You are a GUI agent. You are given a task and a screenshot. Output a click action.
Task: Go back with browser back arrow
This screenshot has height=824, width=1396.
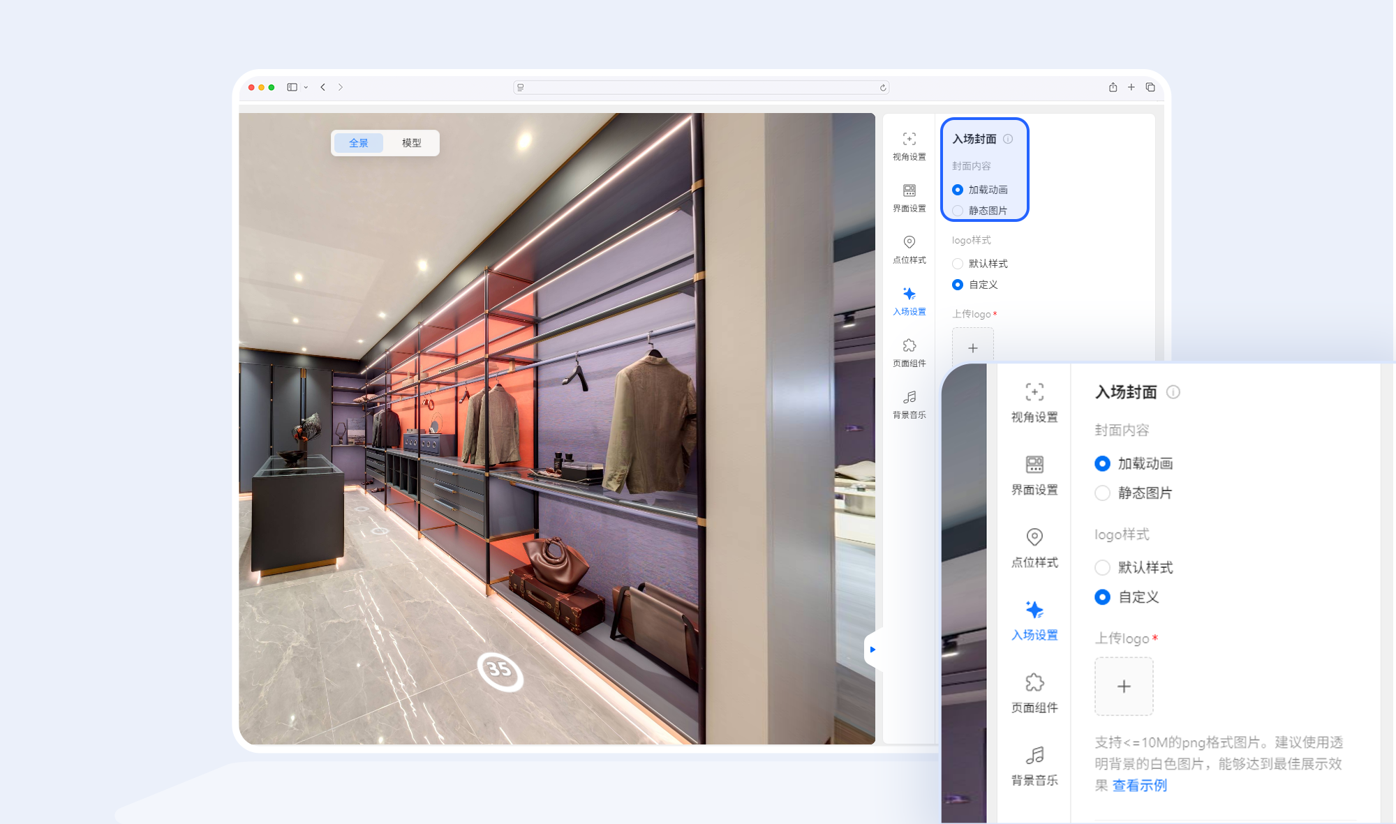click(x=322, y=87)
